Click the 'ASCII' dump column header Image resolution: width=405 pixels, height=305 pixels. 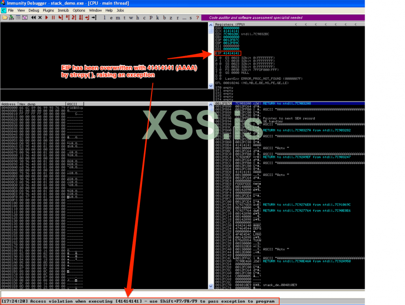pos(75,104)
